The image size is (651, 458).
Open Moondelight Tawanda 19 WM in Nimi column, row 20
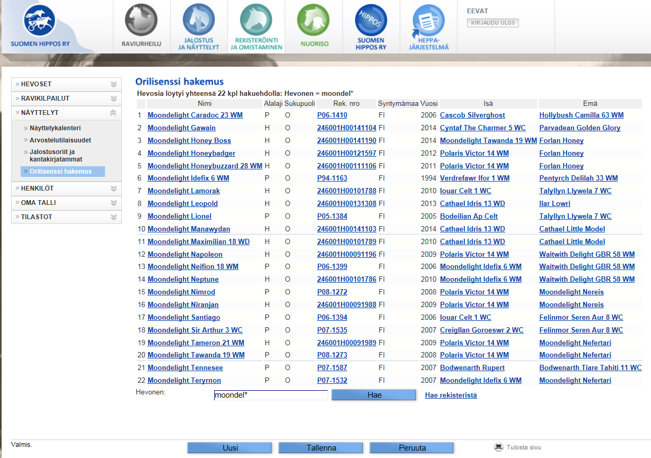[x=196, y=355]
